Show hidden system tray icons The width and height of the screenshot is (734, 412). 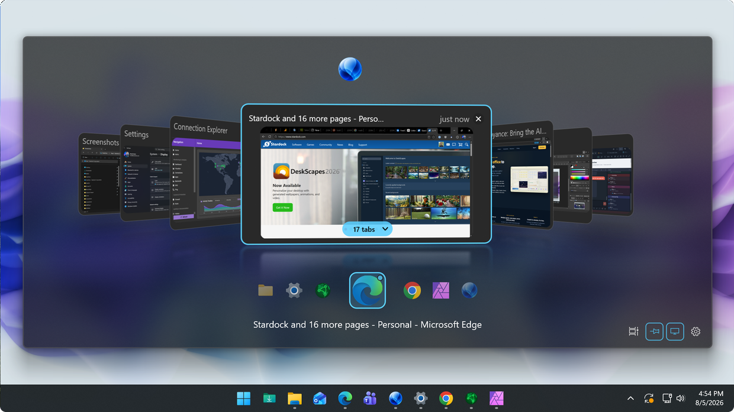click(x=630, y=398)
